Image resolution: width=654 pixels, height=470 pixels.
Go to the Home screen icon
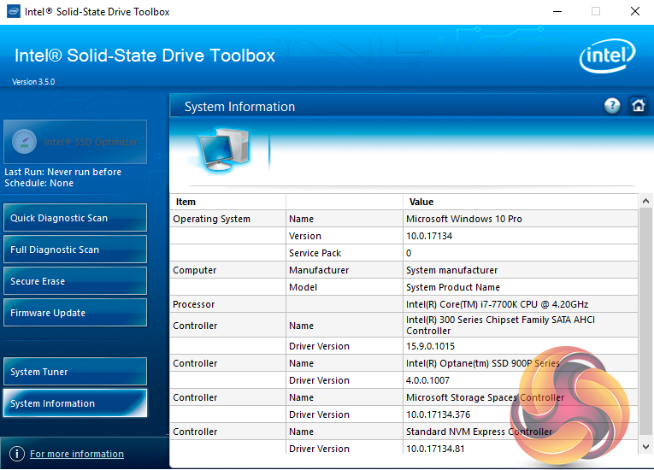coord(638,106)
